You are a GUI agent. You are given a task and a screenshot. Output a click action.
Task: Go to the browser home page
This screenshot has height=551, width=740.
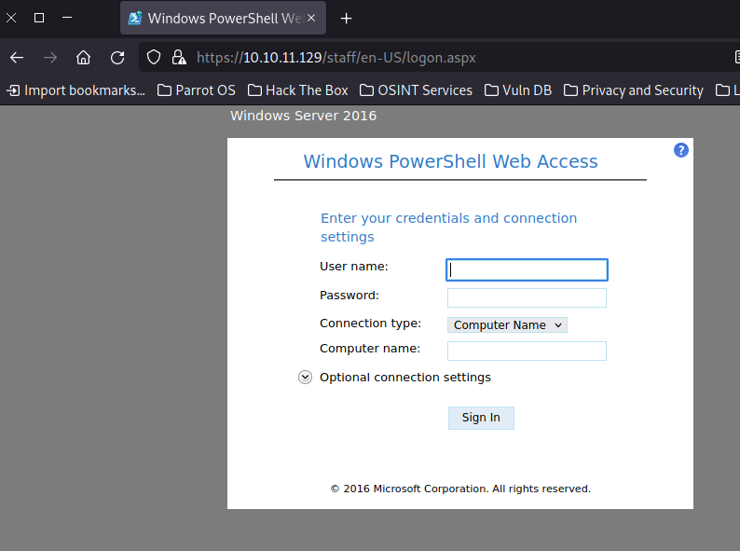pyautogui.click(x=84, y=58)
